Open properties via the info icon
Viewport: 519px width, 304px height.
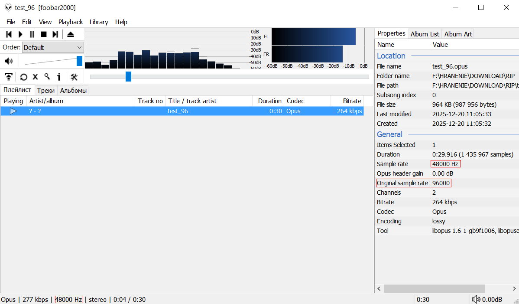point(59,77)
